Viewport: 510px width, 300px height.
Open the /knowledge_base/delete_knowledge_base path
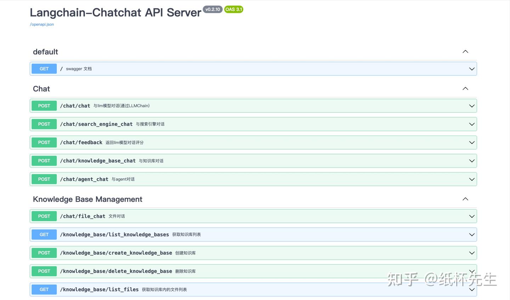click(x=116, y=271)
